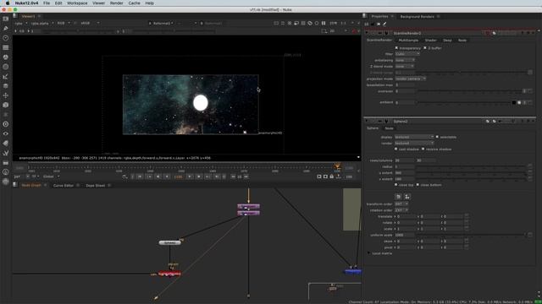Open the Workspace menu
Screen dimensions: 542x304
(x=77, y=3)
